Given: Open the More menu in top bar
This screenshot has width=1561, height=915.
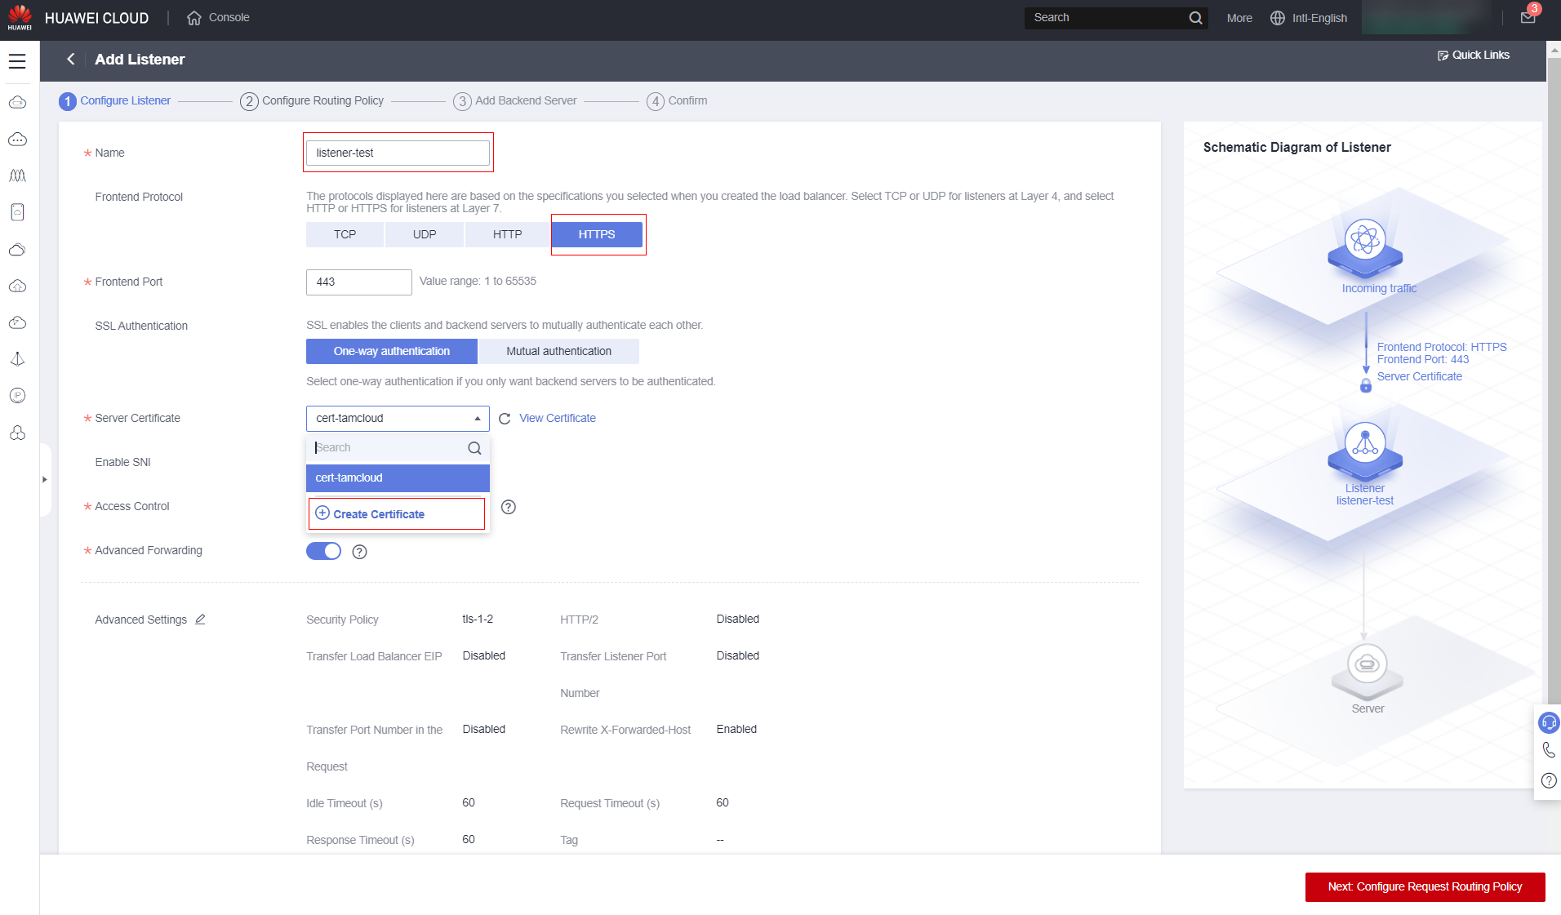Looking at the screenshot, I should pos(1239,18).
